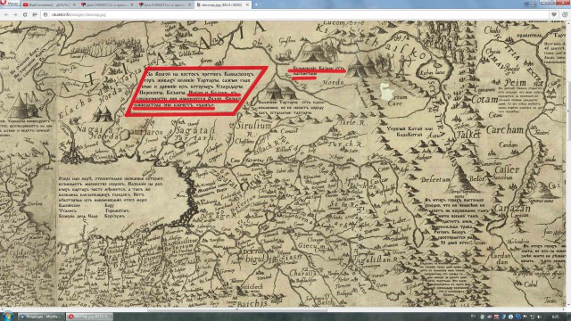View site information badge in address bar

[x=46, y=14]
